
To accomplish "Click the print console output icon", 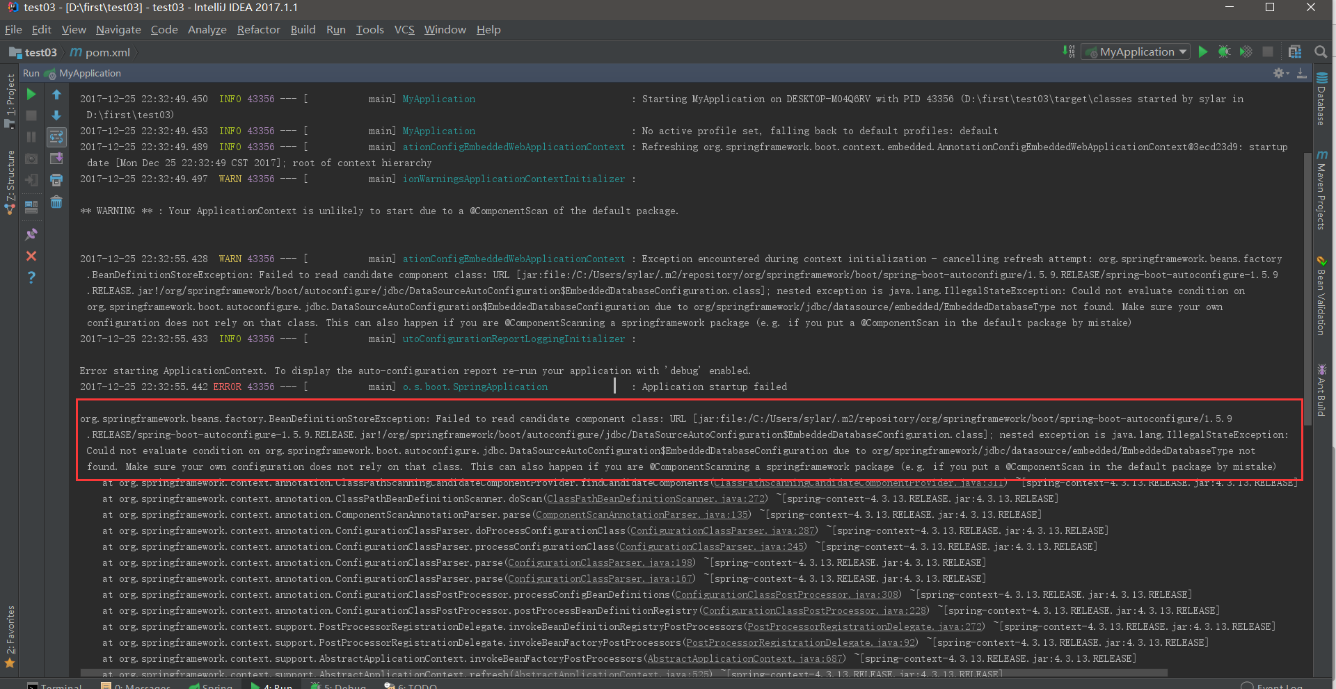I will point(56,180).
